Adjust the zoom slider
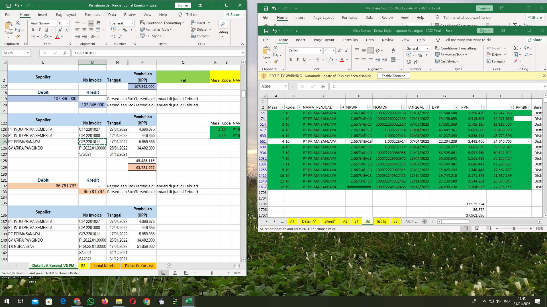The height and width of the screenshot is (307, 547). [x=514, y=228]
